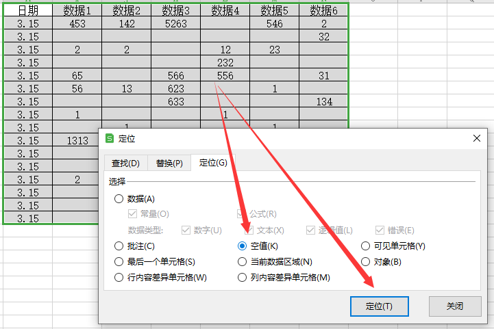The image size is (494, 329).
Task: Click the cell containing 5263
Action: [x=176, y=23]
